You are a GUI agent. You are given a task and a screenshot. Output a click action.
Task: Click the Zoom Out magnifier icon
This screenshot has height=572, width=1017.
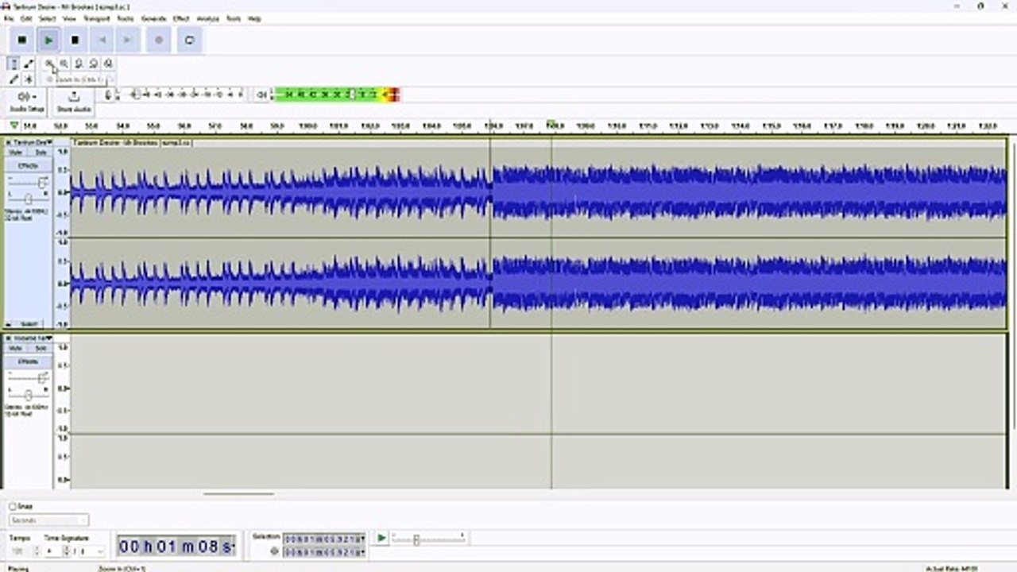point(64,64)
